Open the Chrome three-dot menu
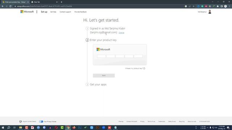The width and height of the screenshot is (232, 130). 229,6
